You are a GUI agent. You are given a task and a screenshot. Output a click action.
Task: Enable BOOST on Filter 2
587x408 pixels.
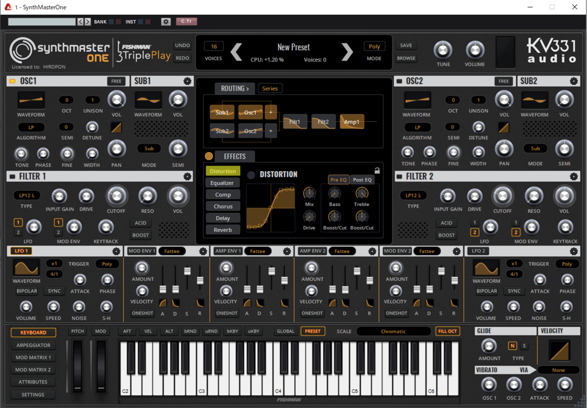[447, 235]
